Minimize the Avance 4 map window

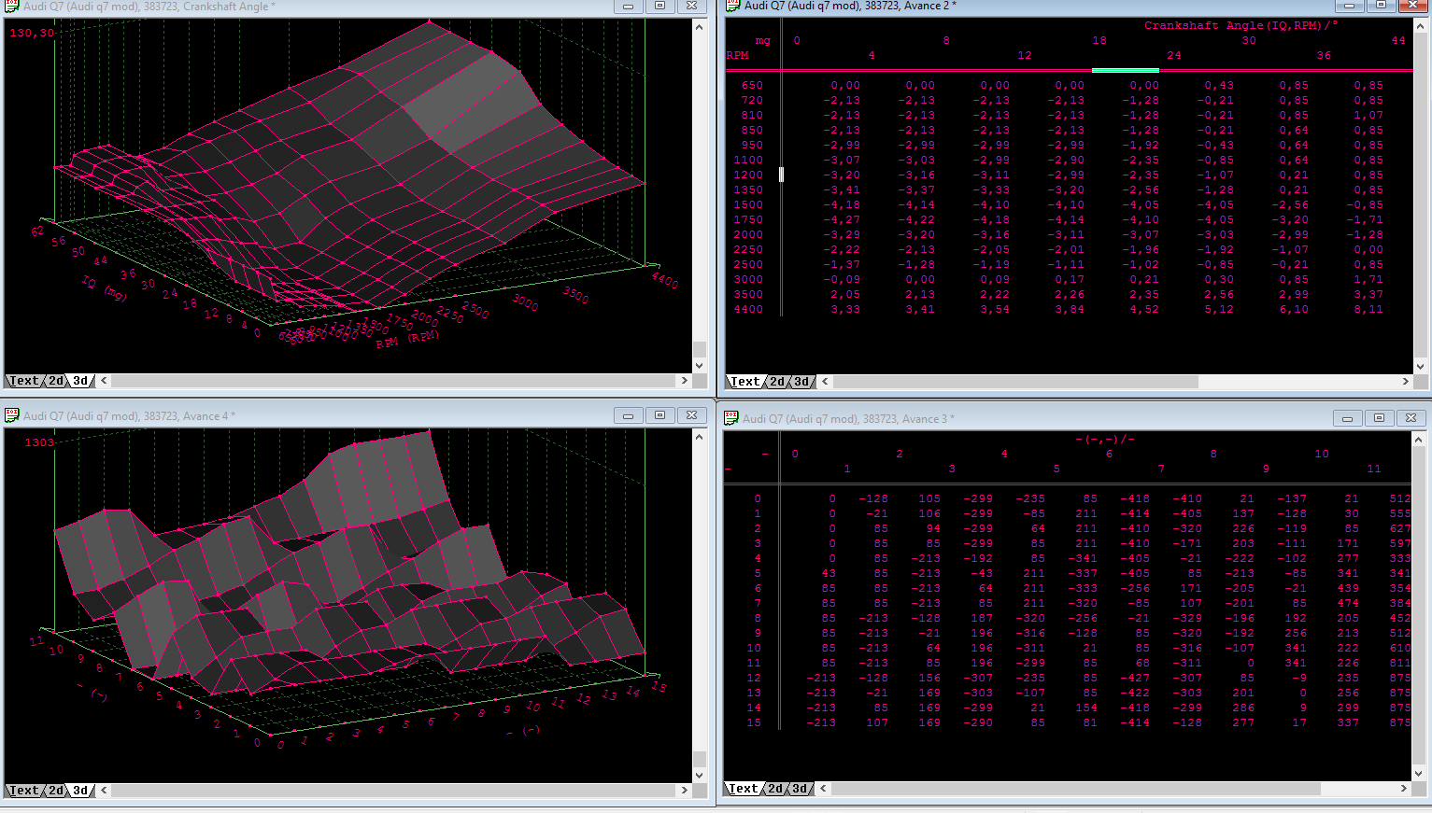coord(628,415)
